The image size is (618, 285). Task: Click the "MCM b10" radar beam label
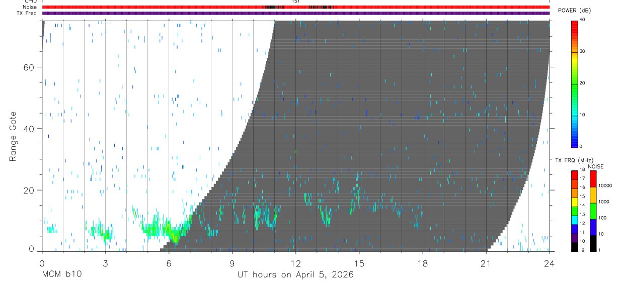[x=62, y=275]
